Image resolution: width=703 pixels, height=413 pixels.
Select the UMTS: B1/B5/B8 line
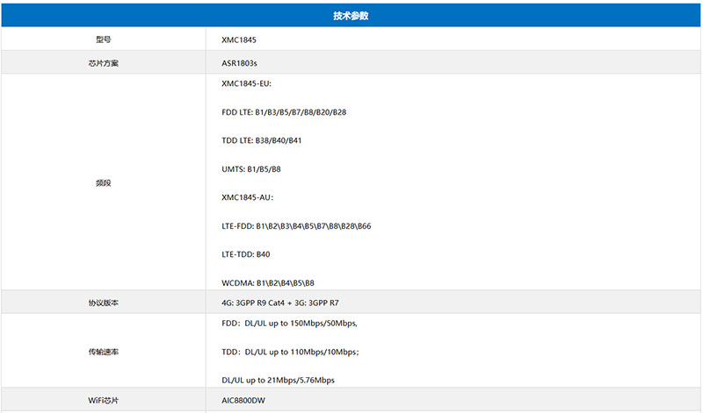[251, 169]
